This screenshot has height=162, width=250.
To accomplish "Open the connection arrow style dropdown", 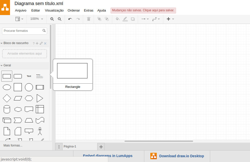I will pyautogui.click(x=145, y=19).
